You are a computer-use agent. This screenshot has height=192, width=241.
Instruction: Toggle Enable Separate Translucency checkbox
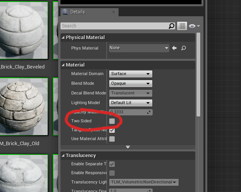click(x=112, y=164)
